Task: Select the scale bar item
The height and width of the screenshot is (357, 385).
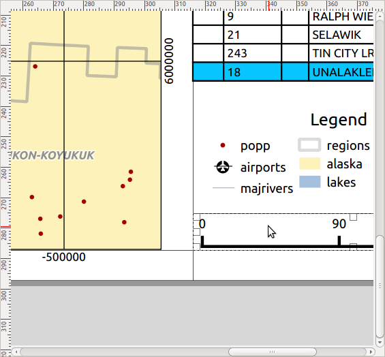Action: [283, 232]
